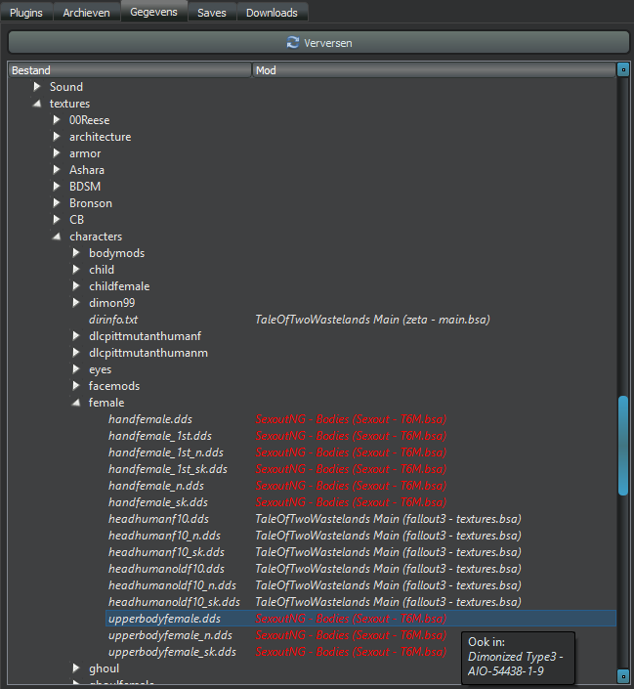Sort by the Mod column header

434,70
